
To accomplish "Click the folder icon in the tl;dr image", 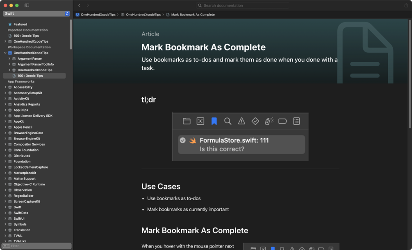I will click(187, 121).
